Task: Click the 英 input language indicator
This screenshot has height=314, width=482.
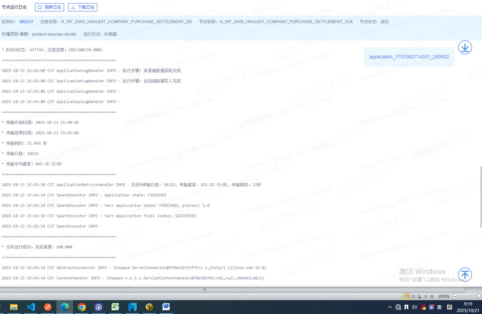Action: (439, 307)
